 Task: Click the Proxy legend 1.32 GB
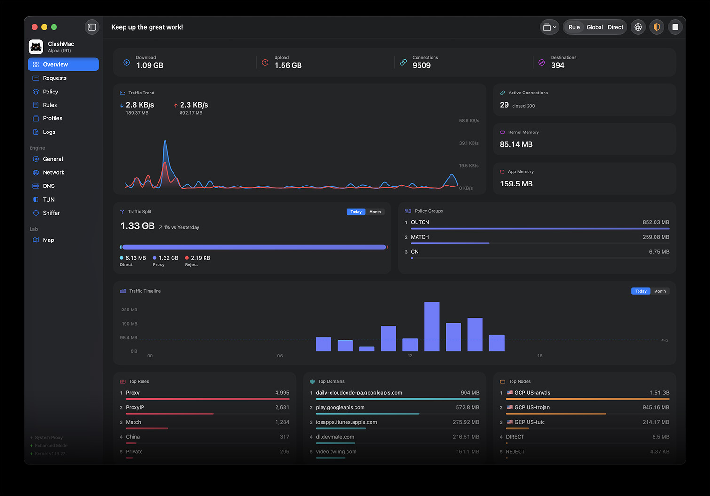(166, 261)
